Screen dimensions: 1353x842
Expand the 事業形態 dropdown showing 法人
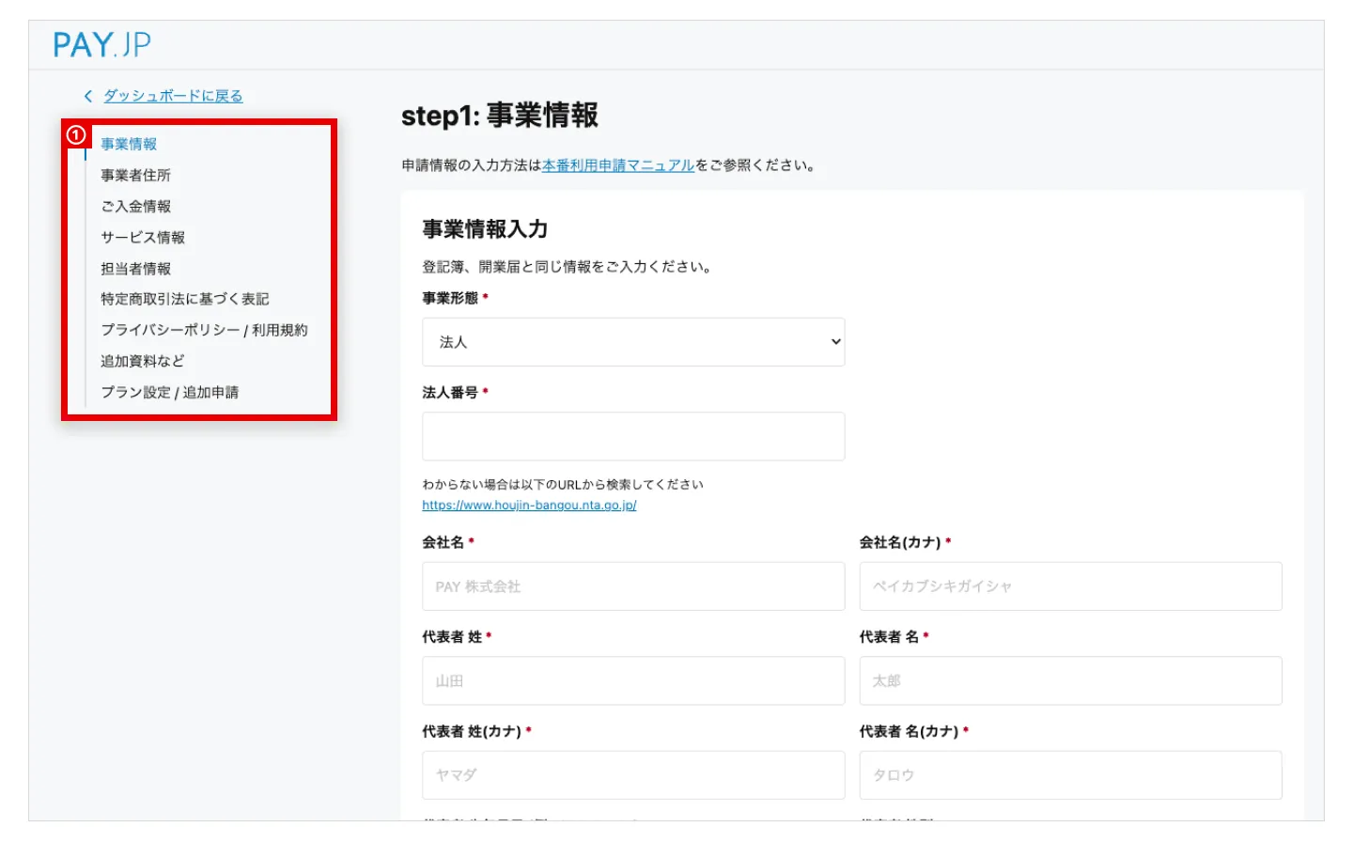(633, 342)
